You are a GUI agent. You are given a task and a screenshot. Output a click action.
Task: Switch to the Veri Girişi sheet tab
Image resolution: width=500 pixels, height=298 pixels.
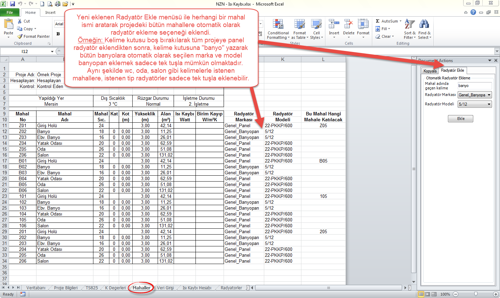165,288
